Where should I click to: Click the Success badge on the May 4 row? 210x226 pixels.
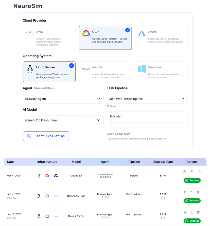click(192, 180)
